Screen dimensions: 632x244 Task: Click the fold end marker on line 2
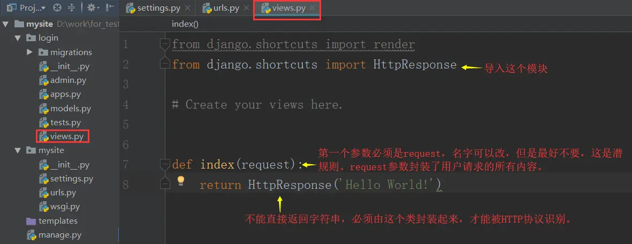coord(164,63)
